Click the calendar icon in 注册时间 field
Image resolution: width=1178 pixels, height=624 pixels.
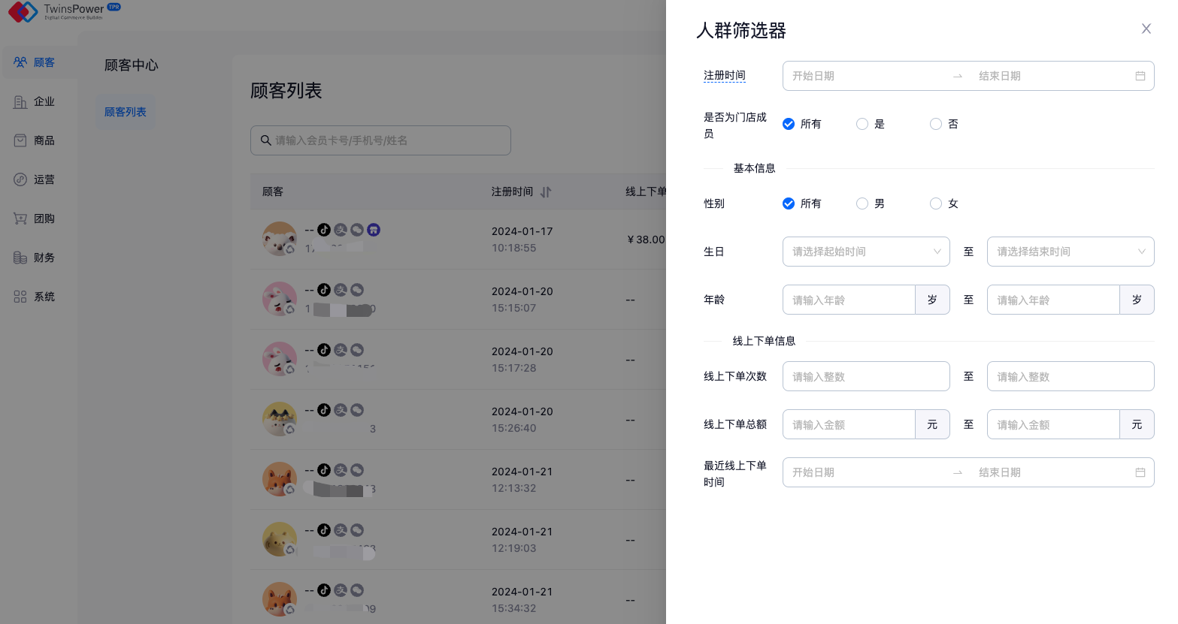(1140, 76)
